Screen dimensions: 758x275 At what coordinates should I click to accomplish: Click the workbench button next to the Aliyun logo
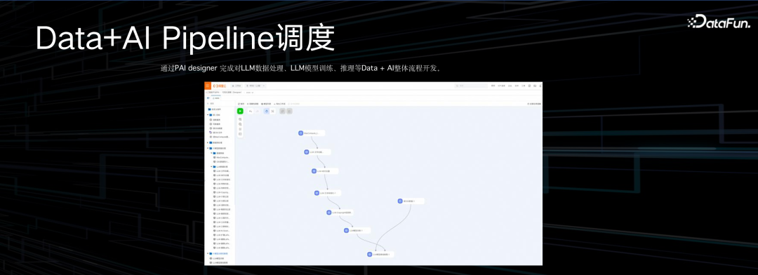pos(237,86)
